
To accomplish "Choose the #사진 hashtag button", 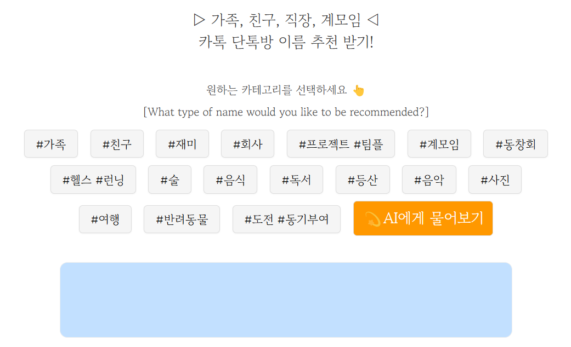I will (x=495, y=179).
